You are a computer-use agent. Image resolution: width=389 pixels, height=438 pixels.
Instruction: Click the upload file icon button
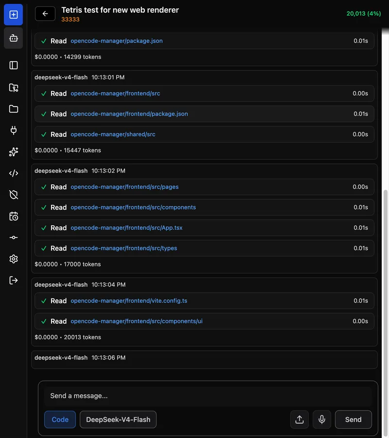point(300,420)
